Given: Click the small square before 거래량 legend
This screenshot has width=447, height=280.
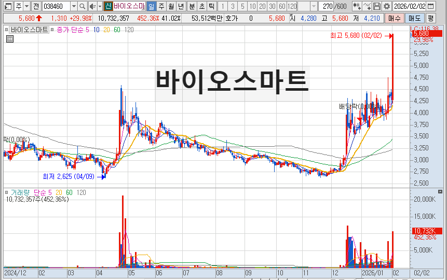Looking at the screenshot, I should [7, 192].
